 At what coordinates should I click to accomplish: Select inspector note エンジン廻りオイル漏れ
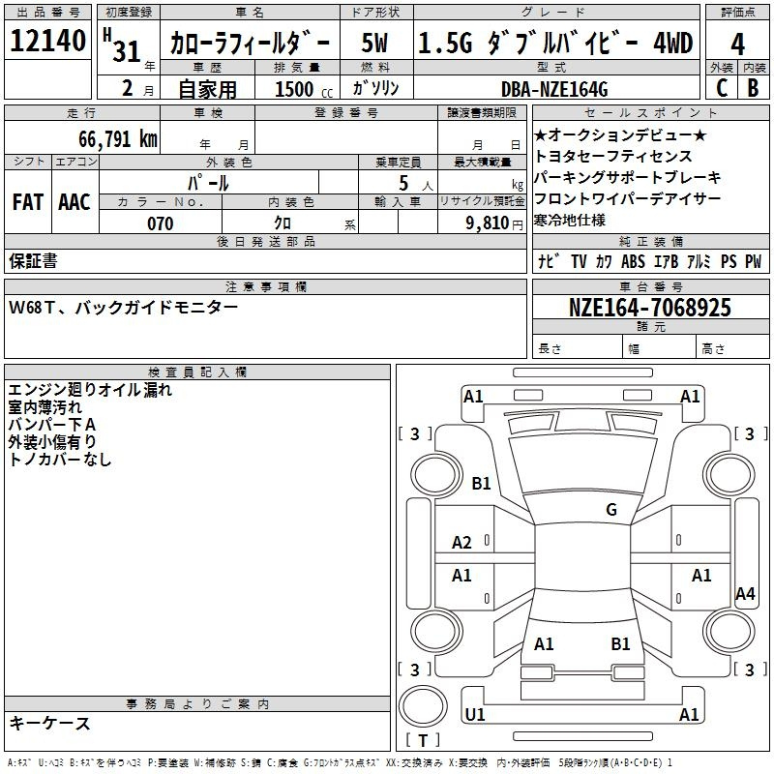point(90,390)
